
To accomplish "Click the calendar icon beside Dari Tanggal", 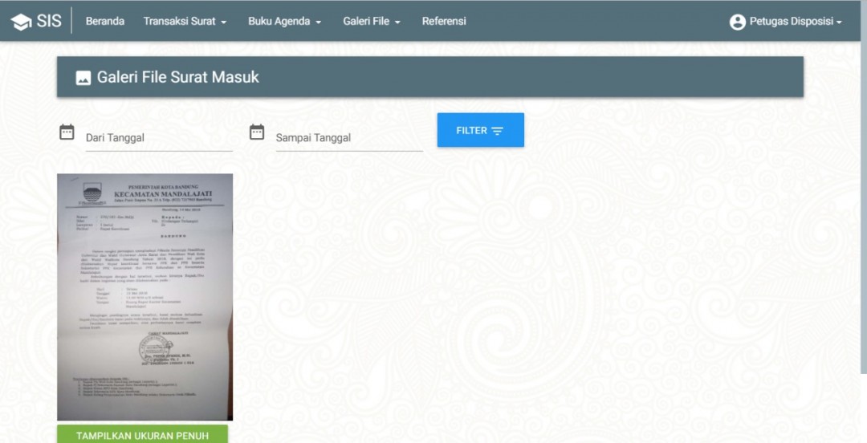I will 67,132.
